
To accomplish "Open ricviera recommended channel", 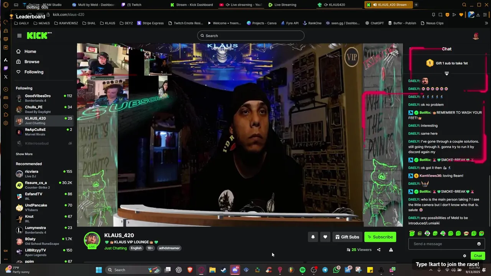I will point(44,174).
